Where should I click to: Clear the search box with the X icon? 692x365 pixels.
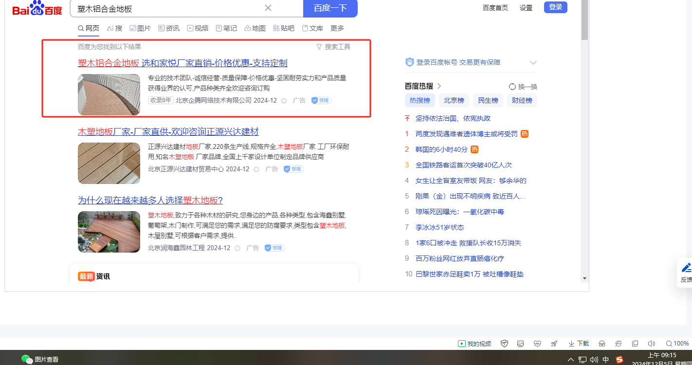point(268,8)
